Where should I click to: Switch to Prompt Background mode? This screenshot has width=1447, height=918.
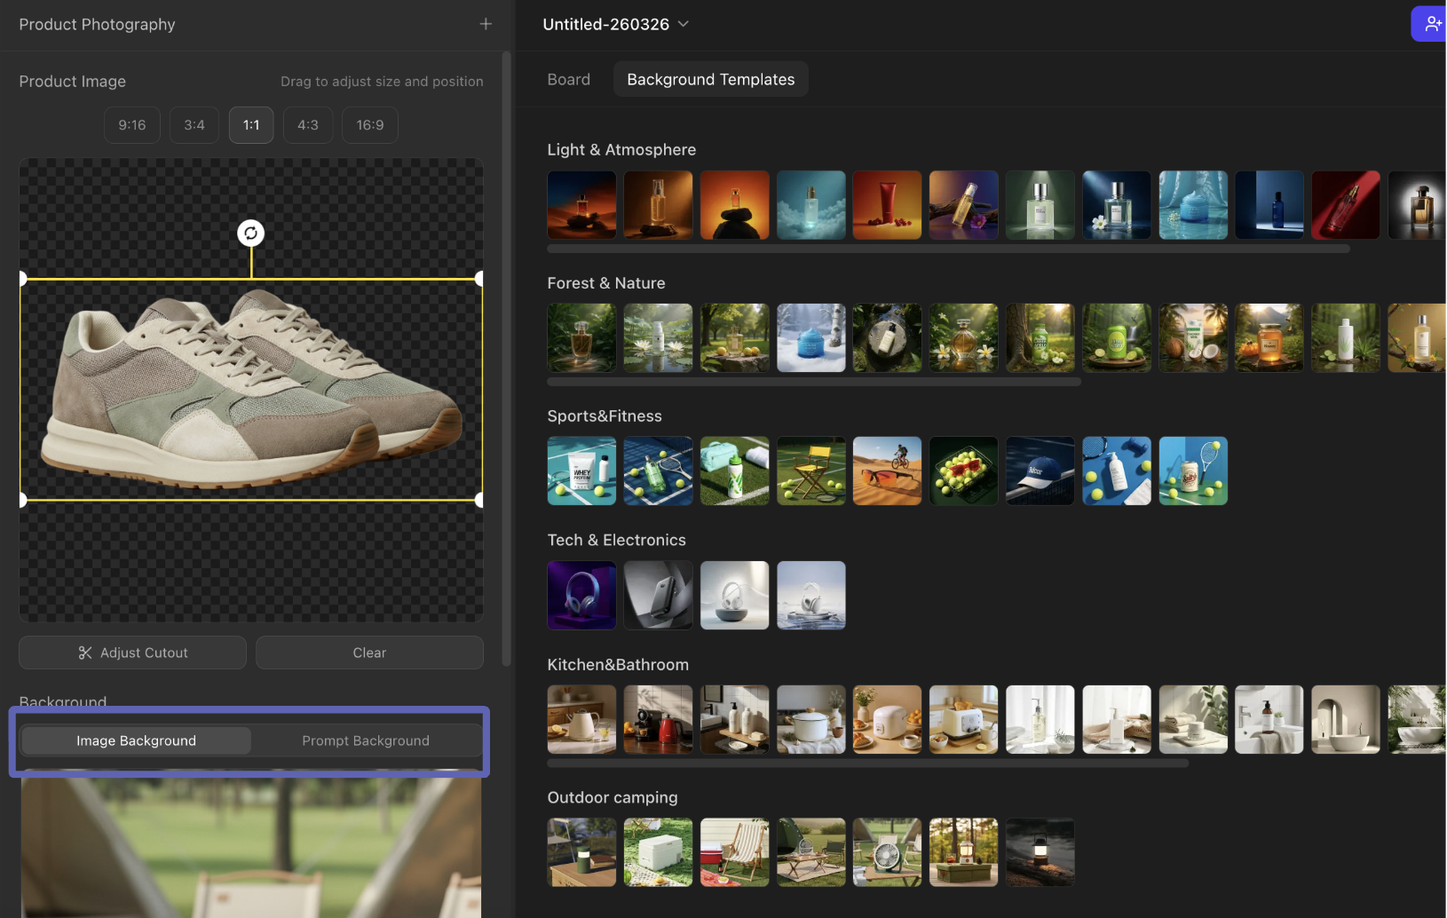[x=365, y=740]
